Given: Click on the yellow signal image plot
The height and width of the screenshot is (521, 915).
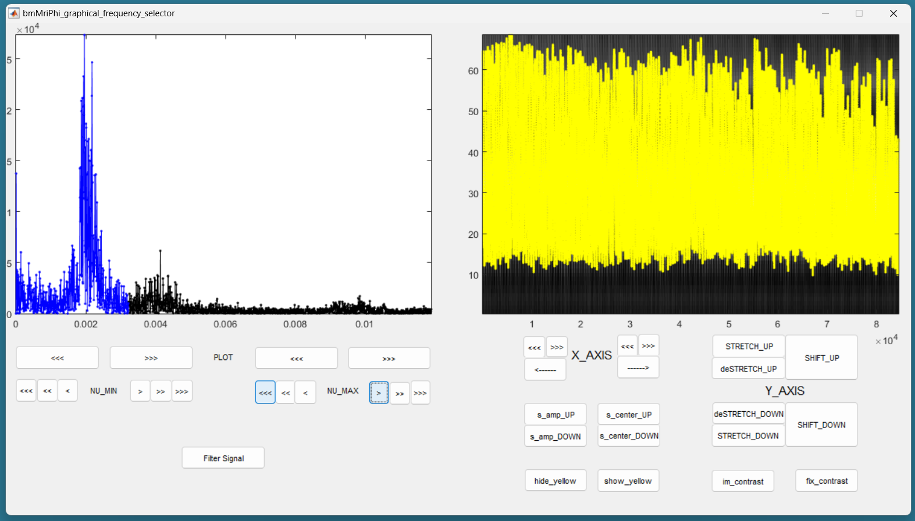Looking at the screenshot, I should point(690,174).
